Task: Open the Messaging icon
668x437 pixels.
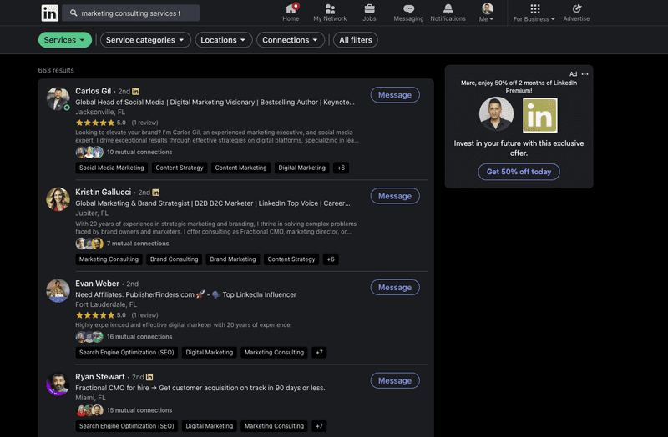Action: (408, 9)
